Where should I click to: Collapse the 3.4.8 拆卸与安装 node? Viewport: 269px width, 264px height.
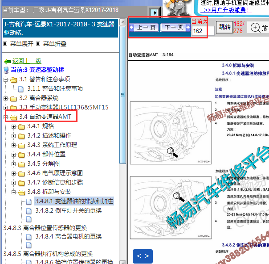pos(13,192)
